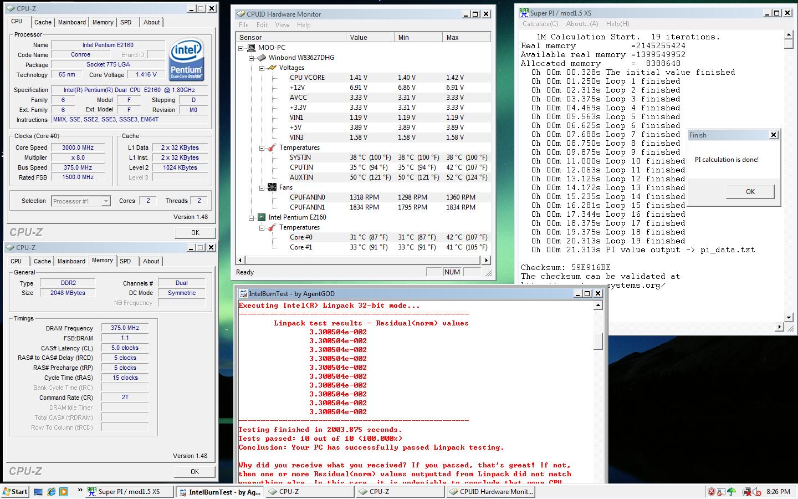Screen dimensions: 798x499
Task: Collapse the Fans node
Action: click(262, 187)
